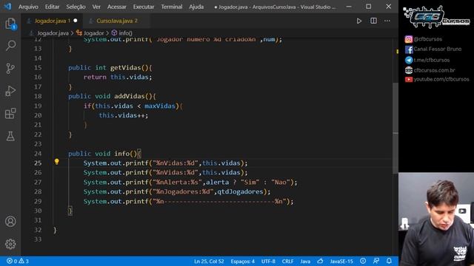Click cfbcursos.com.br text in overlay
Viewport: 474px width, 266px height.
click(435, 70)
